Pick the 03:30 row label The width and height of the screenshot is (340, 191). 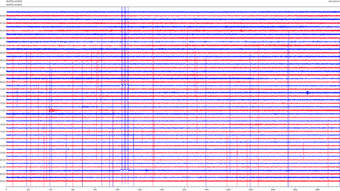pos(3,38)
